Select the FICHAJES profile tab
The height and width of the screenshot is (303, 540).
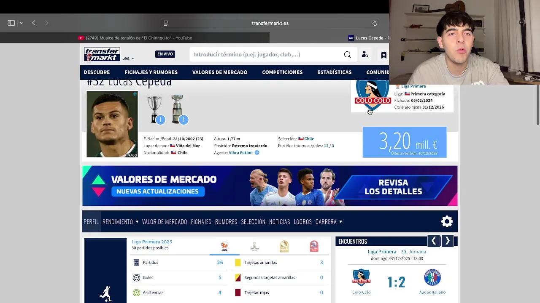[x=201, y=221]
